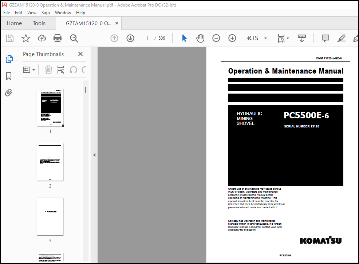This screenshot has width=359, height=264.
Task: Open the Help menu
Action: click(x=80, y=13)
